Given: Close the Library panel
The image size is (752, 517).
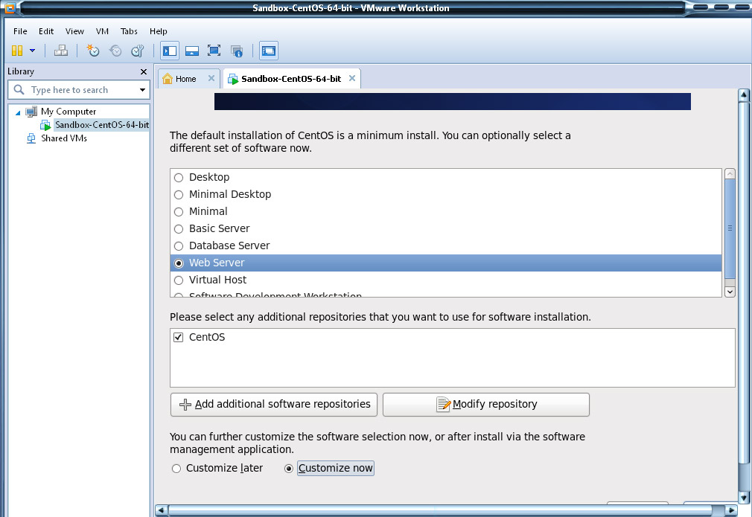Looking at the screenshot, I should click(x=144, y=72).
